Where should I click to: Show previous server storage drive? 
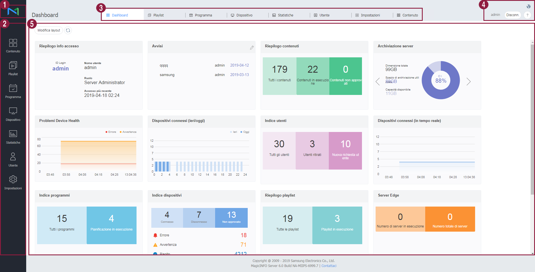point(378,82)
